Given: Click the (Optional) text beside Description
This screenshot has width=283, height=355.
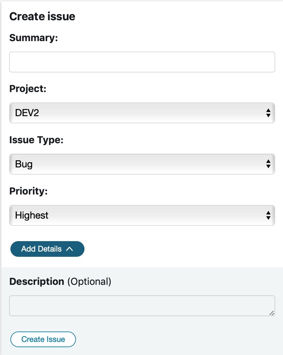Looking at the screenshot, I should click(89, 281).
